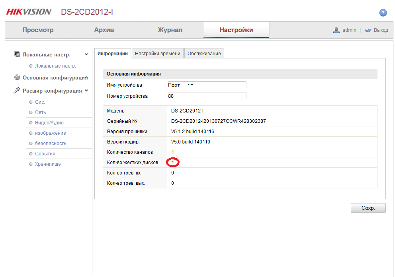
Task: Click the DS-2CD2012-I title in header
Action: click(87, 12)
